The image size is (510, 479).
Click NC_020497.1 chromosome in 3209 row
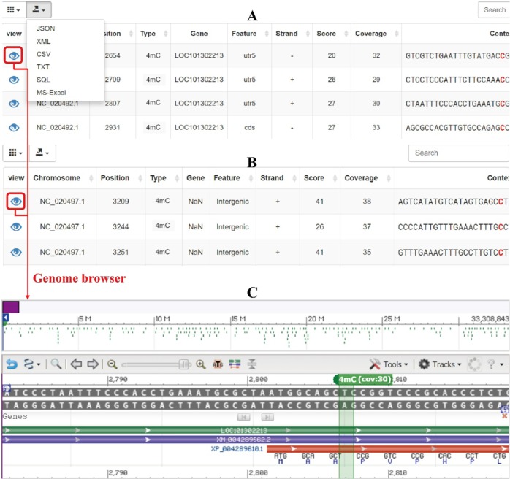pos(62,202)
